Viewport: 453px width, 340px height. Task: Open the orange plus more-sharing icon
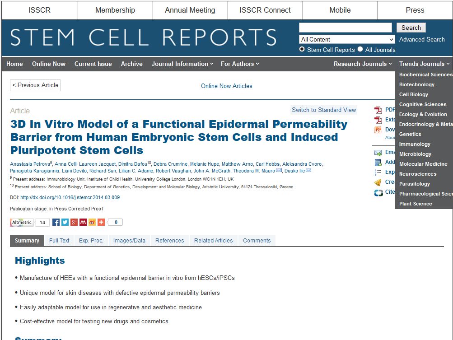(101, 222)
